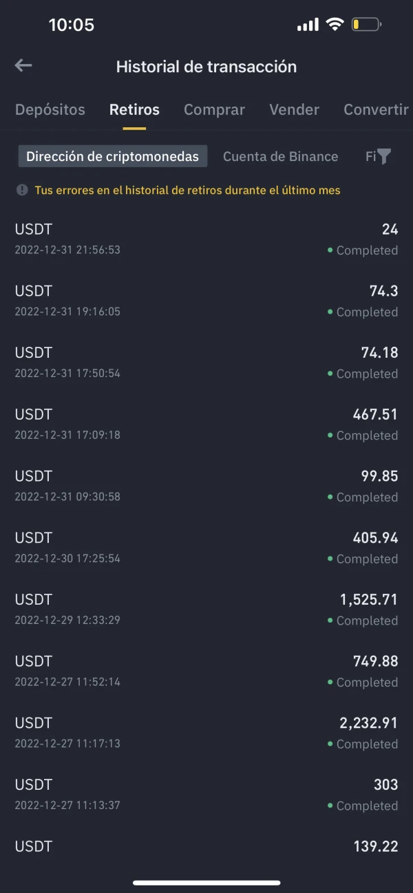Image resolution: width=413 pixels, height=893 pixels.
Task: View withdrawal dated 2022-12-30 17:25:54
Action: (x=206, y=547)
